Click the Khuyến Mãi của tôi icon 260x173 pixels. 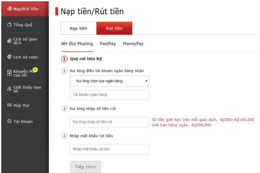pos(9,73)
